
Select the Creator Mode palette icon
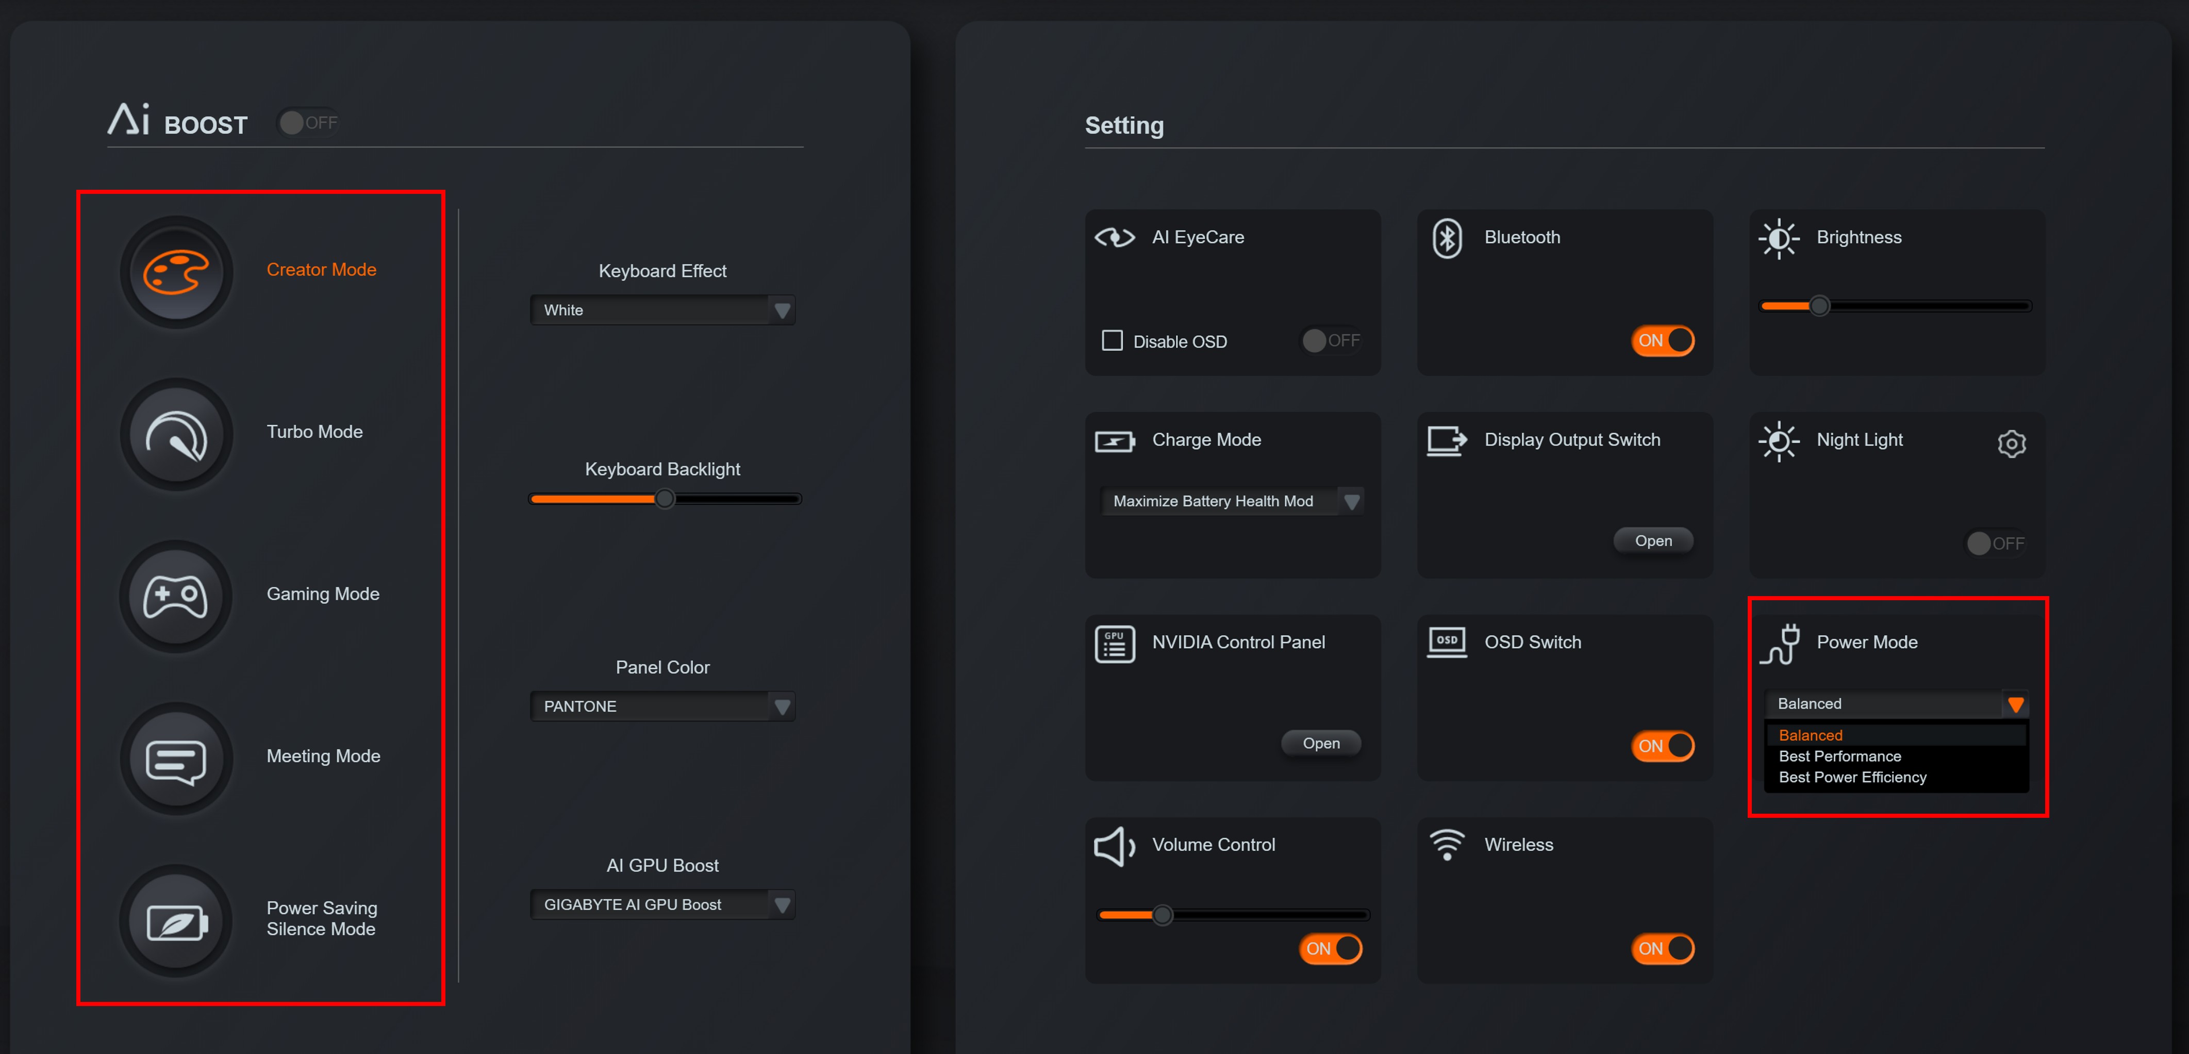[x=176, y=272]
